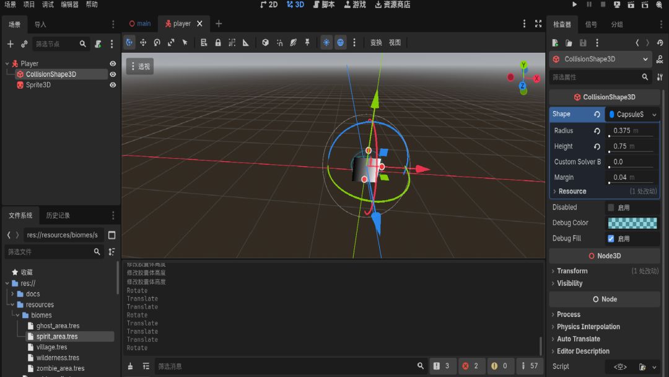Select the Move mode tool in viewport toolbar
Image resolution: width=669 pixels, height=377 pixels.
tap(143, 43)
